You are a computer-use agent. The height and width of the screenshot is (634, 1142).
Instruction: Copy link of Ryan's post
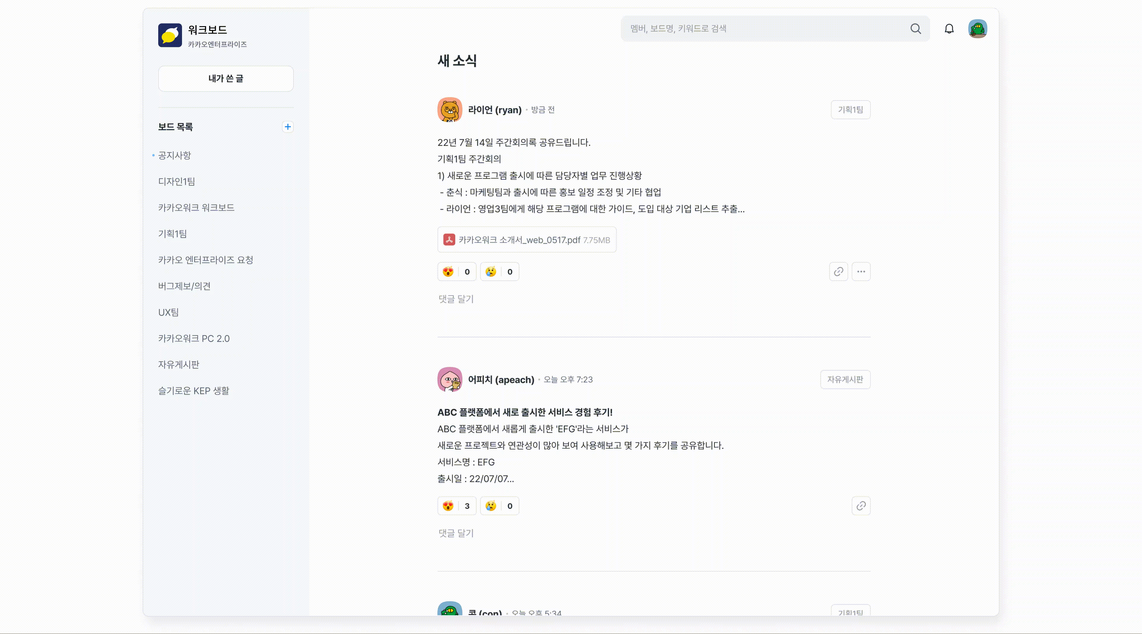(x=838, y=272)
